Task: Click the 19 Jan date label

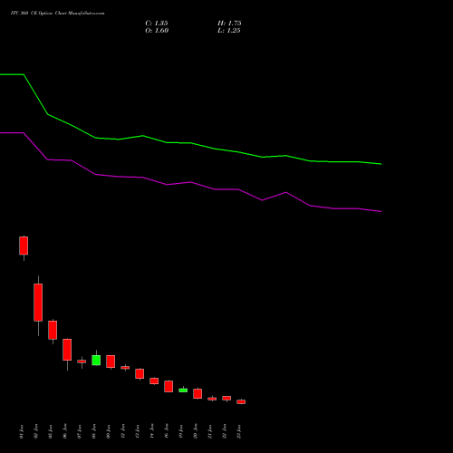Action: (181, 431)
